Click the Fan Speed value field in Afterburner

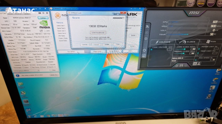(x=213, y=60)
